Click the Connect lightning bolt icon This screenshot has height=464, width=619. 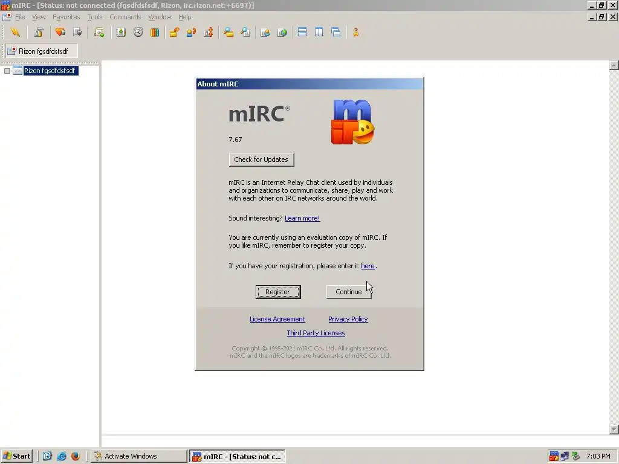[15, 33]
